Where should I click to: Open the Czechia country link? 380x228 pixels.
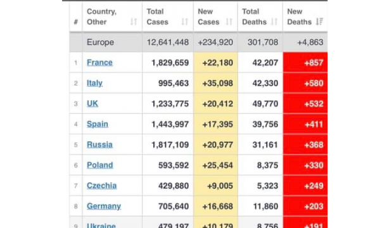102,186
